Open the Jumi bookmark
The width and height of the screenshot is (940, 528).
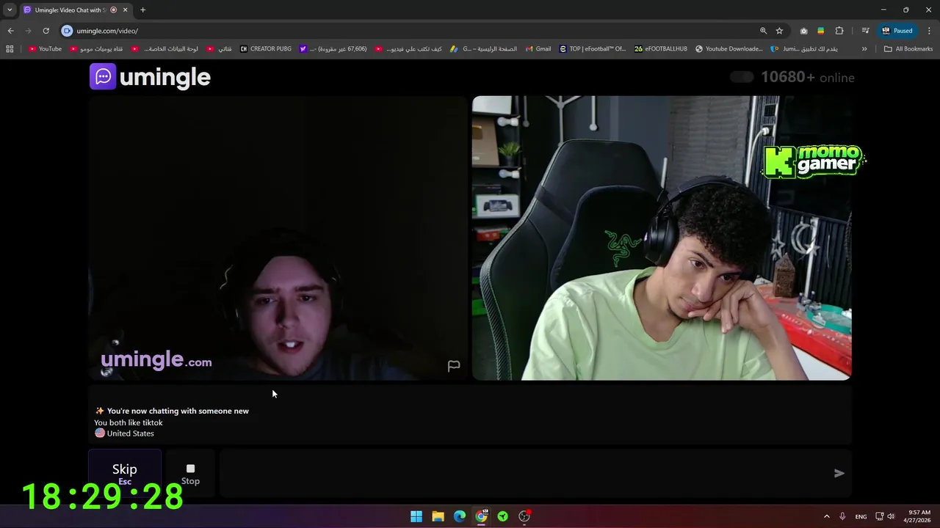pos(804,49)
